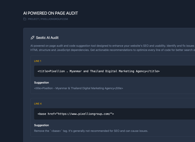Image resolution: width=195 pixels, height=142 pixels.
Task: Select the LINE 4 label
Action: 38,104
